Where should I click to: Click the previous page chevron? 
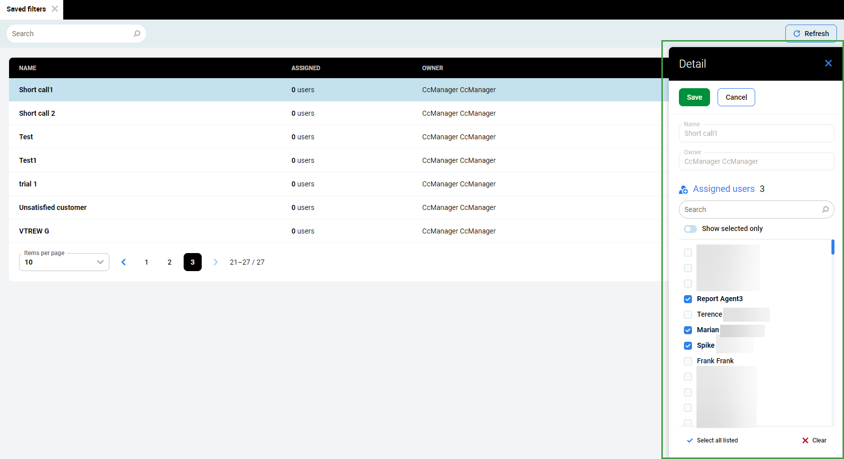click(x=123, y=262)
